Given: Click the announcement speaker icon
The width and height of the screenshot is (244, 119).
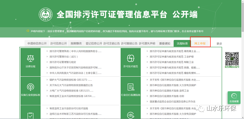Looking at the screenshot, I should 28,31.
